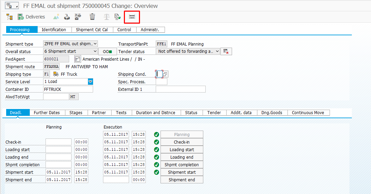Click the tender status reset icon
371x194 pixels.
point(226,51)
